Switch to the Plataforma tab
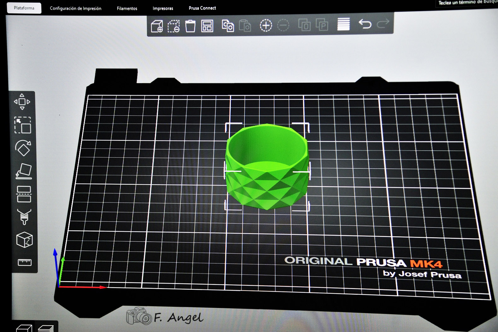The width and height of the screenshot is (498, 332). click(x=24, y=8)
